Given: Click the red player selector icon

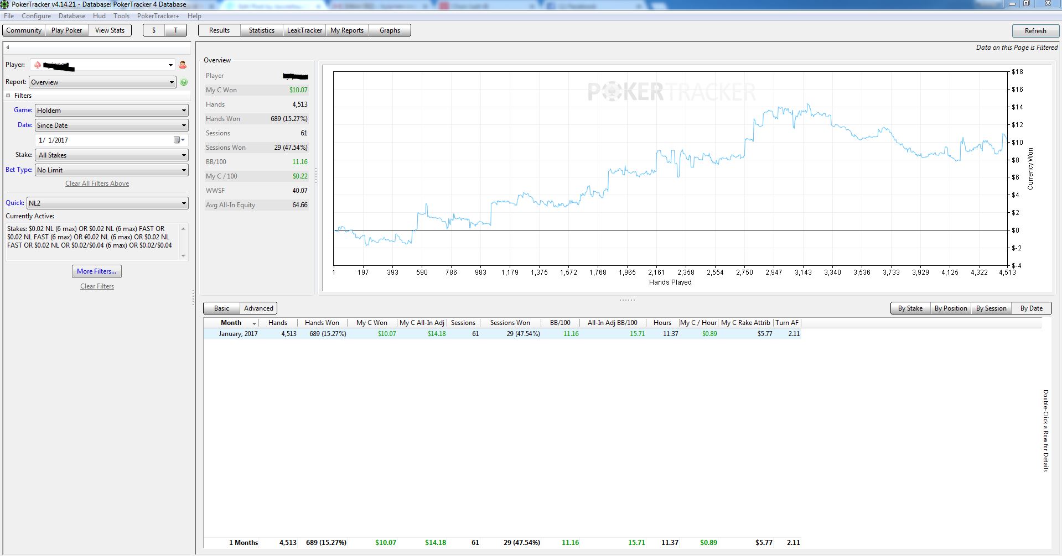Looking at the screenshot, I should (183, 65).
